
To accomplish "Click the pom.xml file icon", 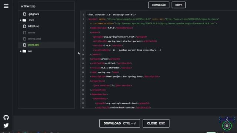I will tap(24, 45).
